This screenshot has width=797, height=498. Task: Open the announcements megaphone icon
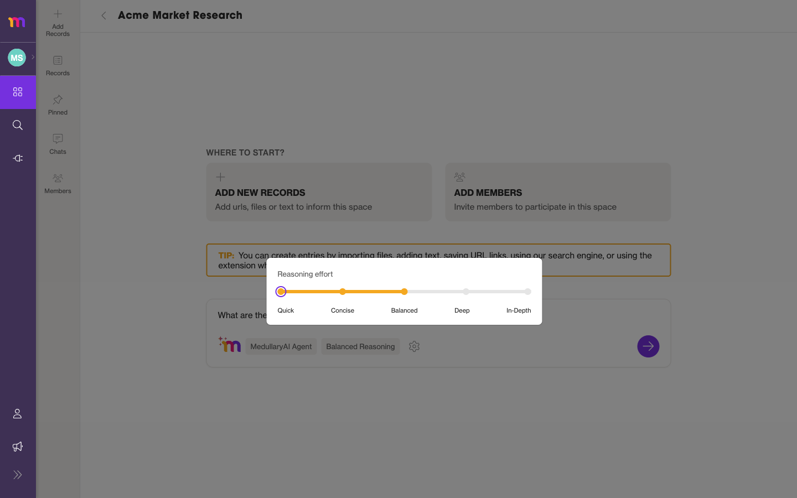tap(18, 447)
